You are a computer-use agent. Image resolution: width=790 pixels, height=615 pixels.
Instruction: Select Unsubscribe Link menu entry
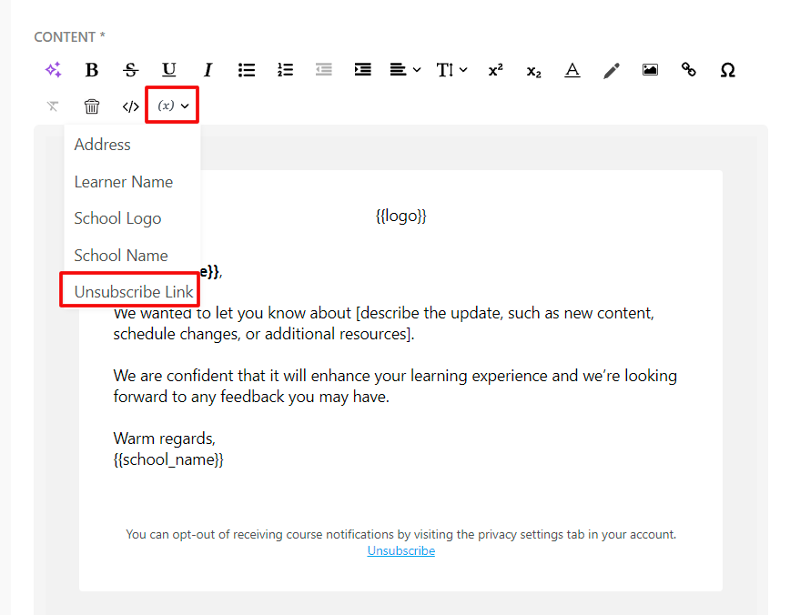pos(134,292)
